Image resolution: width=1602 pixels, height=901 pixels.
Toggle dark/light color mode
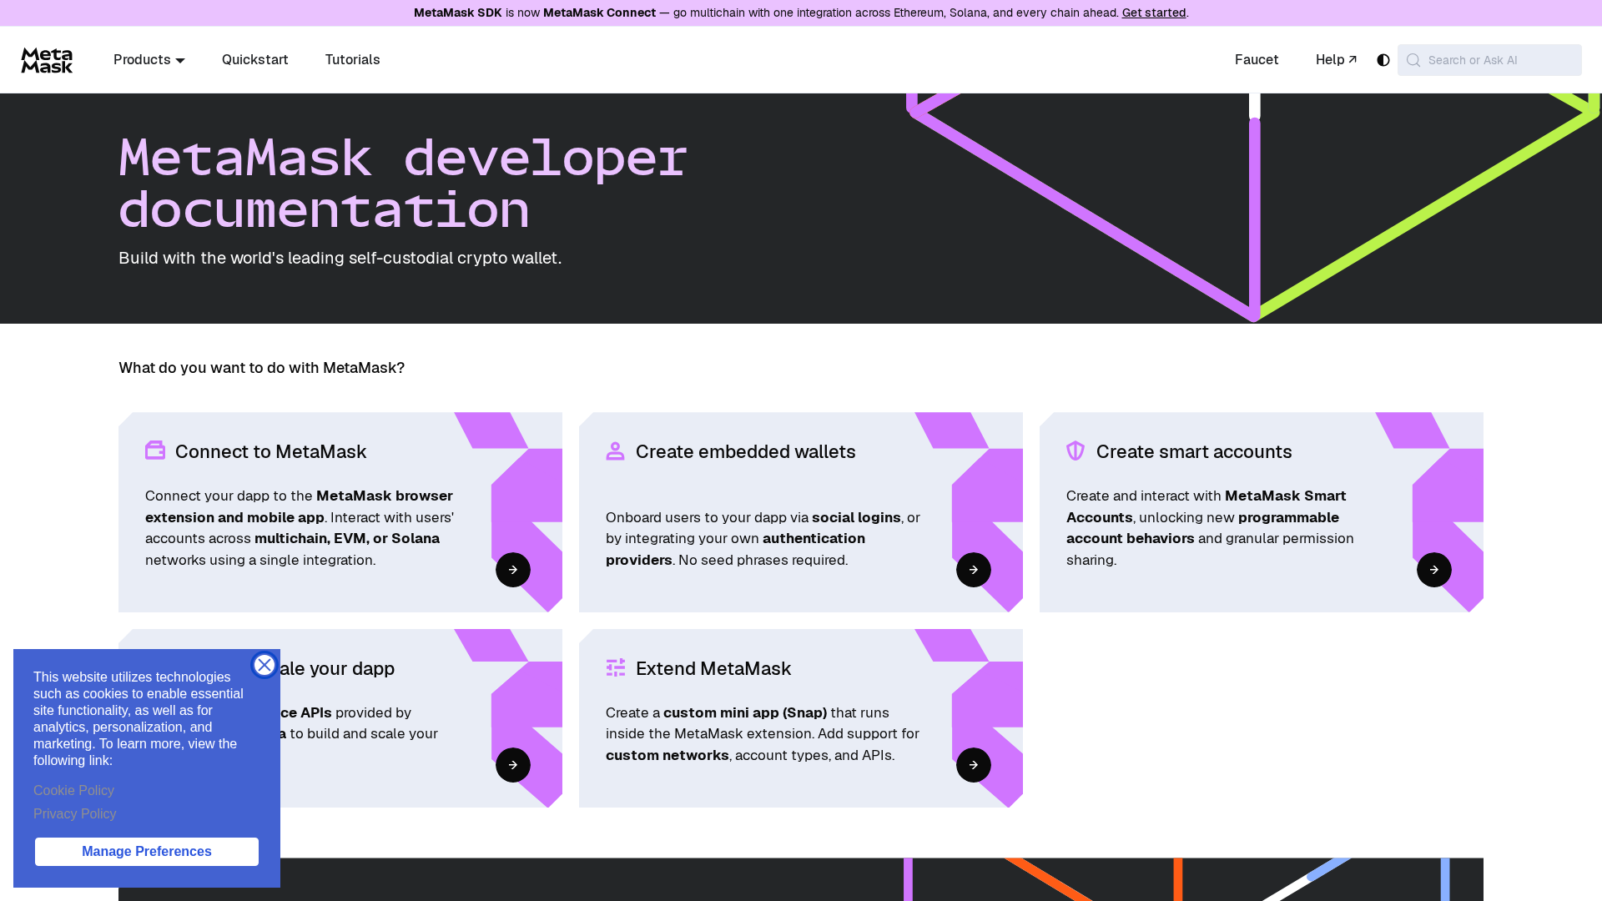pos(1383,60)
